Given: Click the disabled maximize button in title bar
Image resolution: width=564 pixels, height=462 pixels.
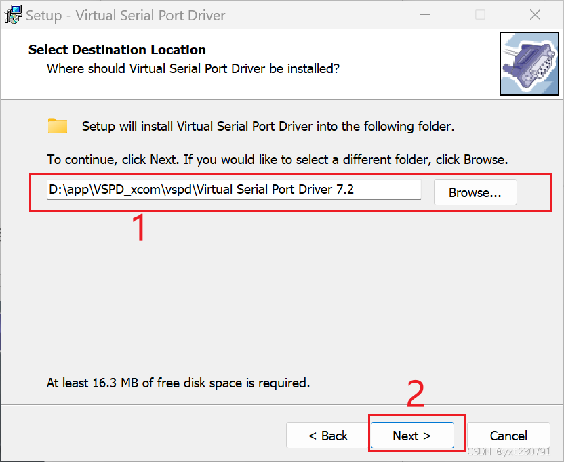Looking at the screenshot, I should [480, 15].
